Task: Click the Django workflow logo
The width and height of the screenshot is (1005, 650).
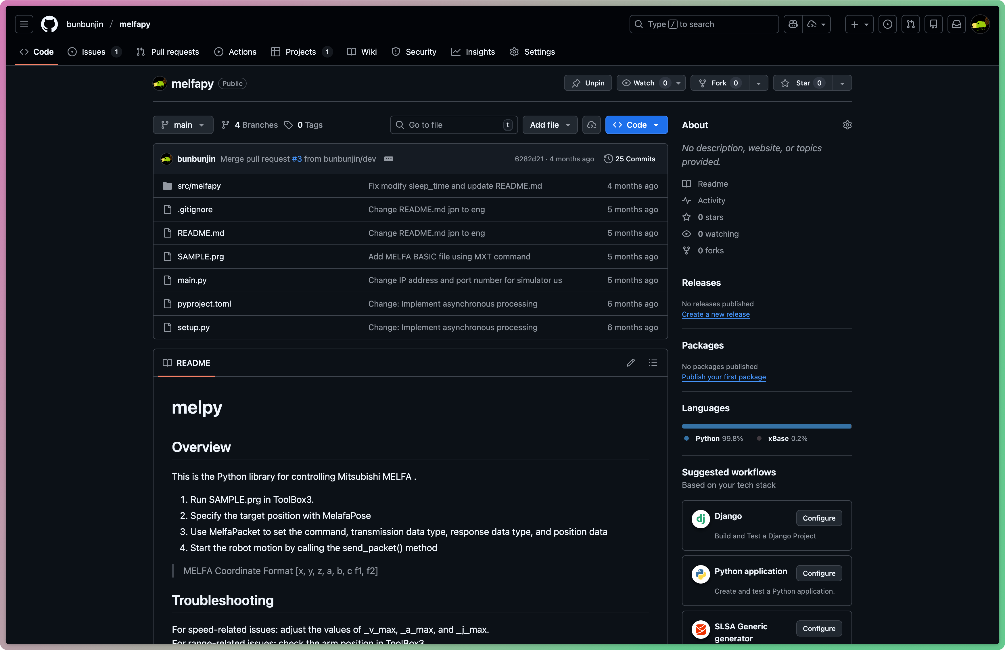Action: 701,519
